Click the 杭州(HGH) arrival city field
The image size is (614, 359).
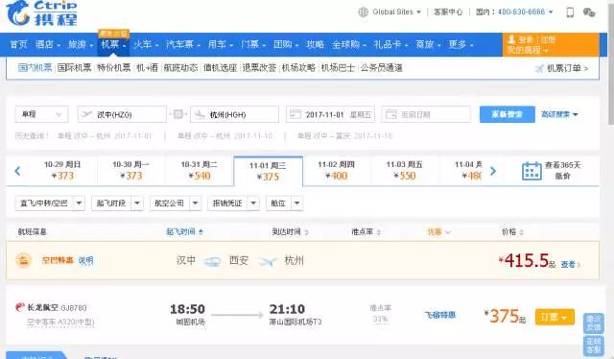(x=234, y=114)
